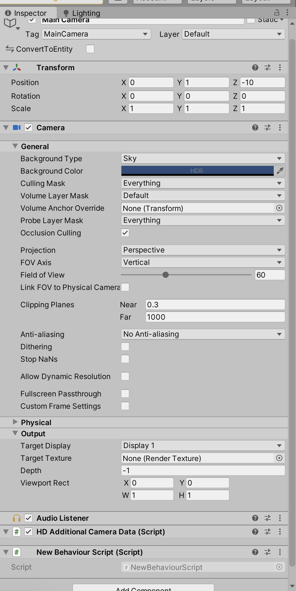296x591 pixels.
Task: Open the Background Type dropdown
Action: (x=203, y=158)
